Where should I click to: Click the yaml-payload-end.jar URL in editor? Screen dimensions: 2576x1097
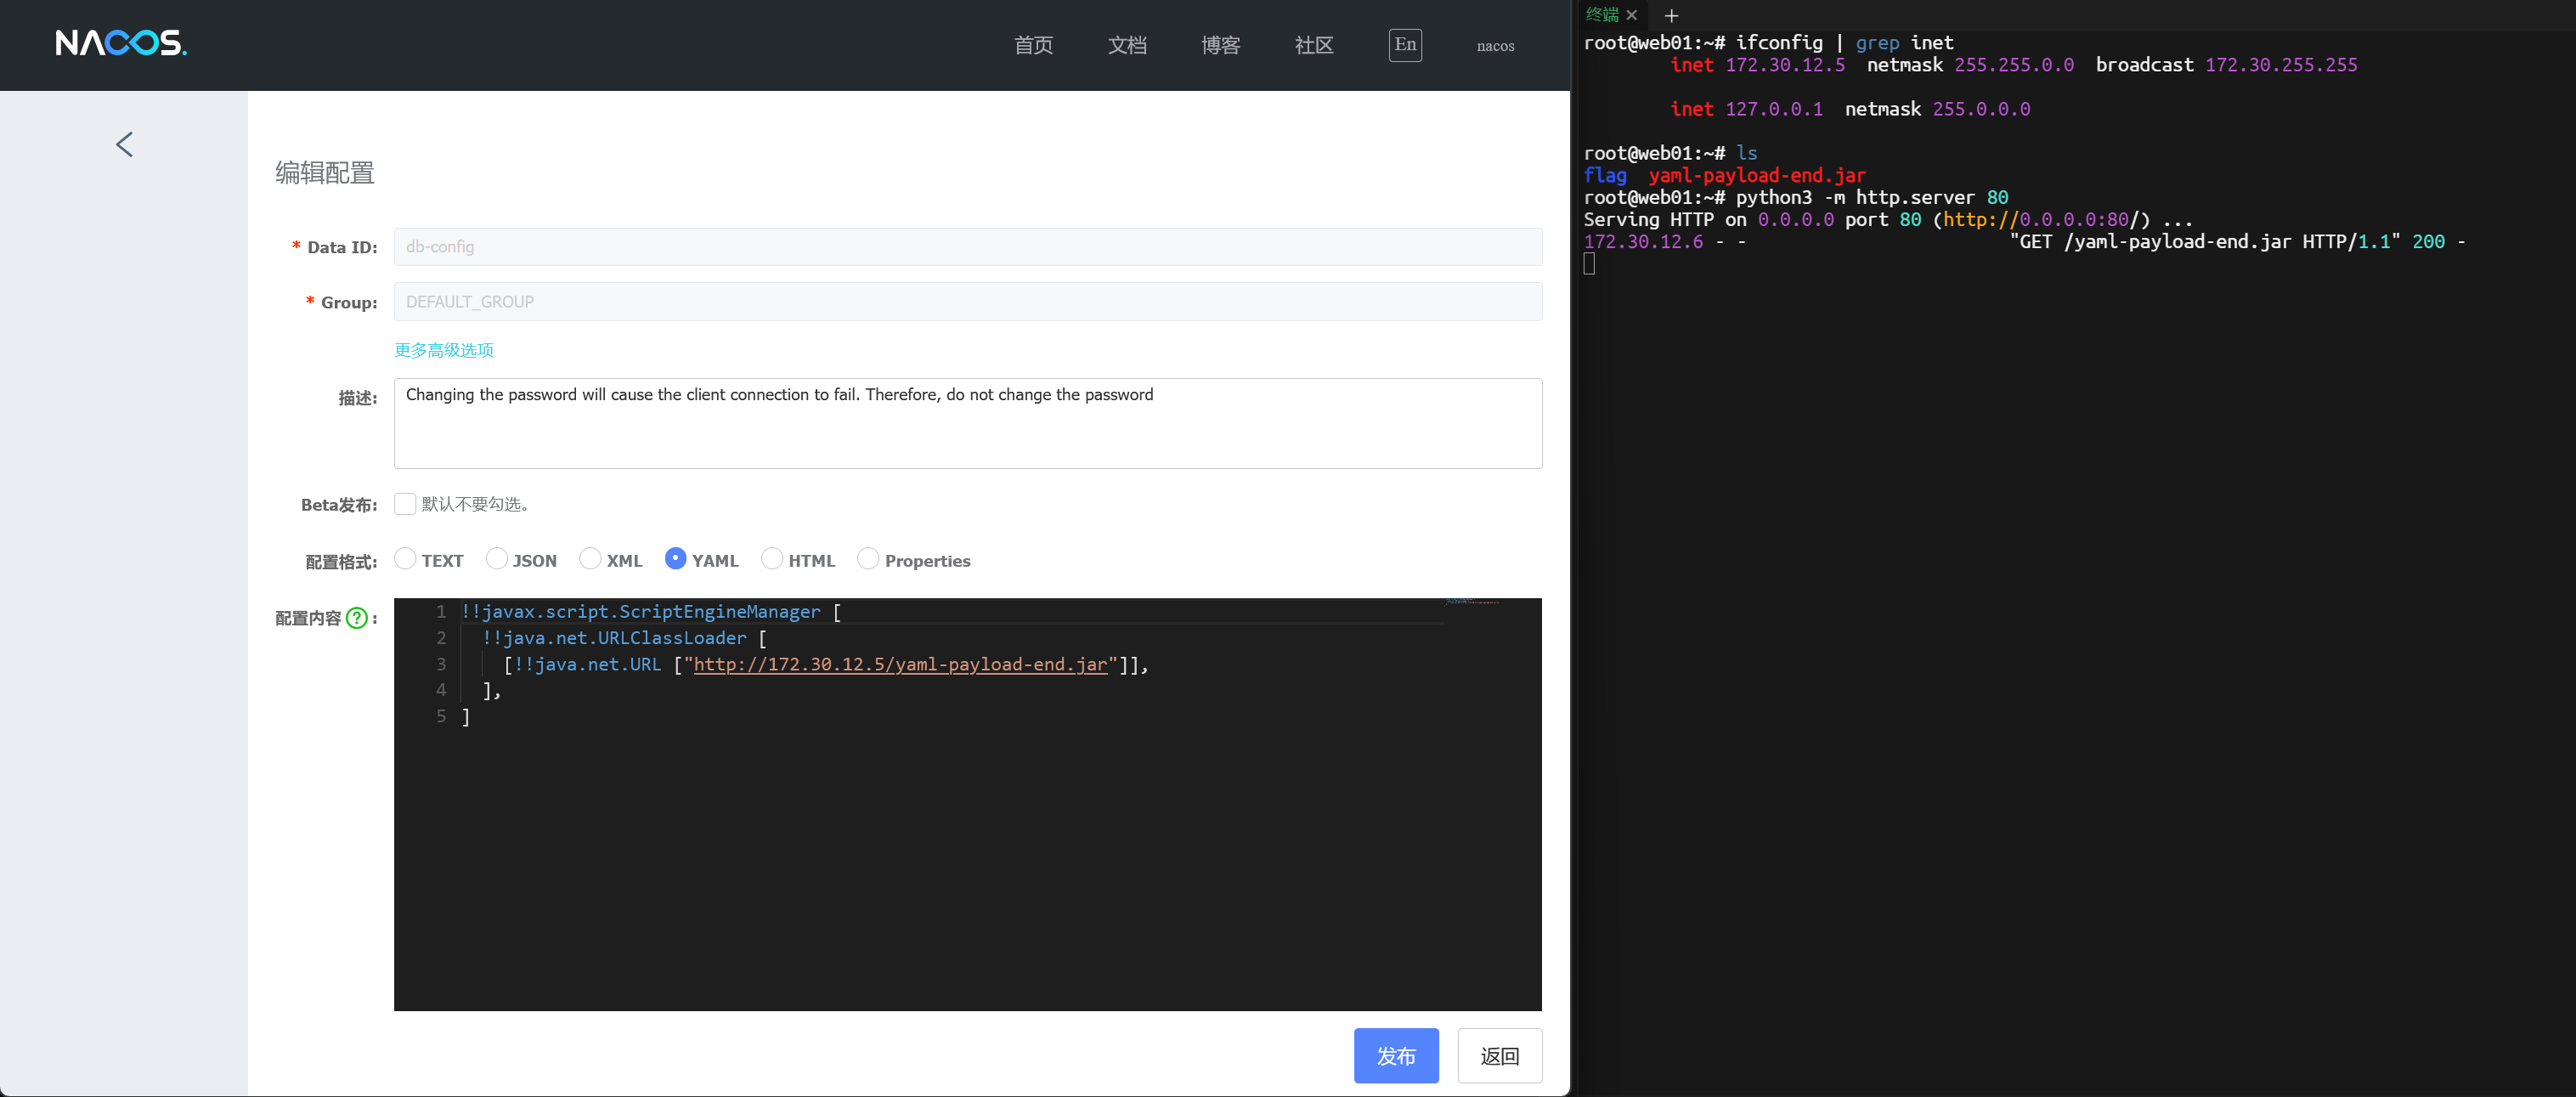[x=900, y=665]
